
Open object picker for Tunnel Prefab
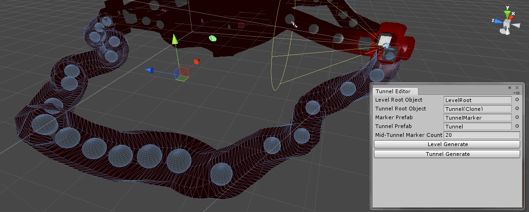point(517,126)
